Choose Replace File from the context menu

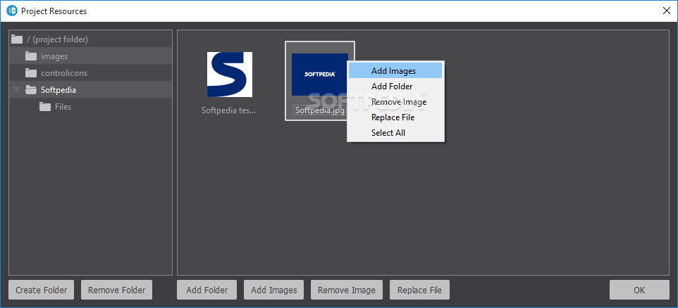(x=395, y=117)
